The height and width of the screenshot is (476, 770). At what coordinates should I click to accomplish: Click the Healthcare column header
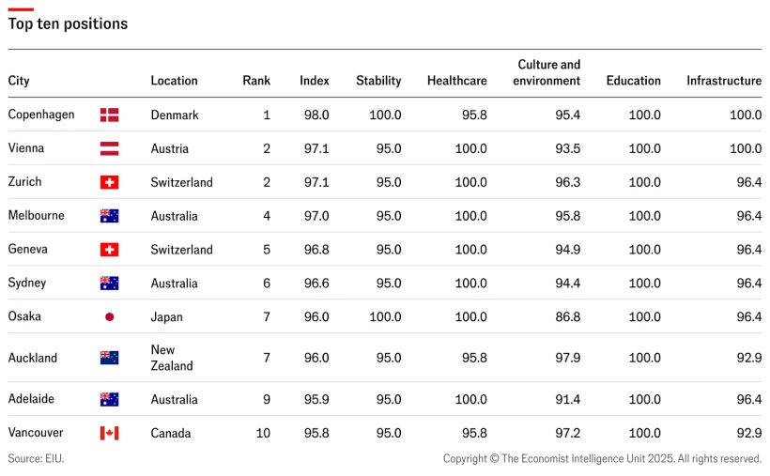coord(456,81)
